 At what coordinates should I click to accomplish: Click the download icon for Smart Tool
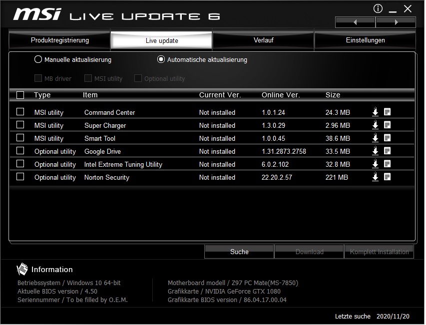coord(376,138)
